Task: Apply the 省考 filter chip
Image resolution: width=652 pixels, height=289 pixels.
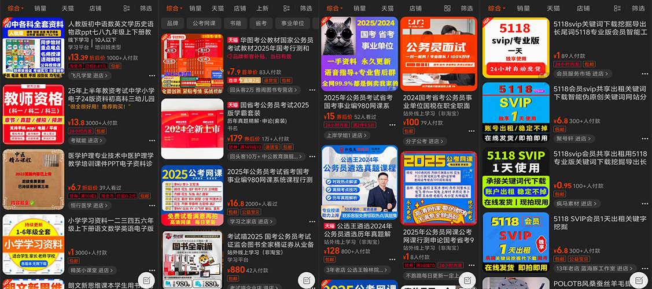Action: tap(261, 24)
